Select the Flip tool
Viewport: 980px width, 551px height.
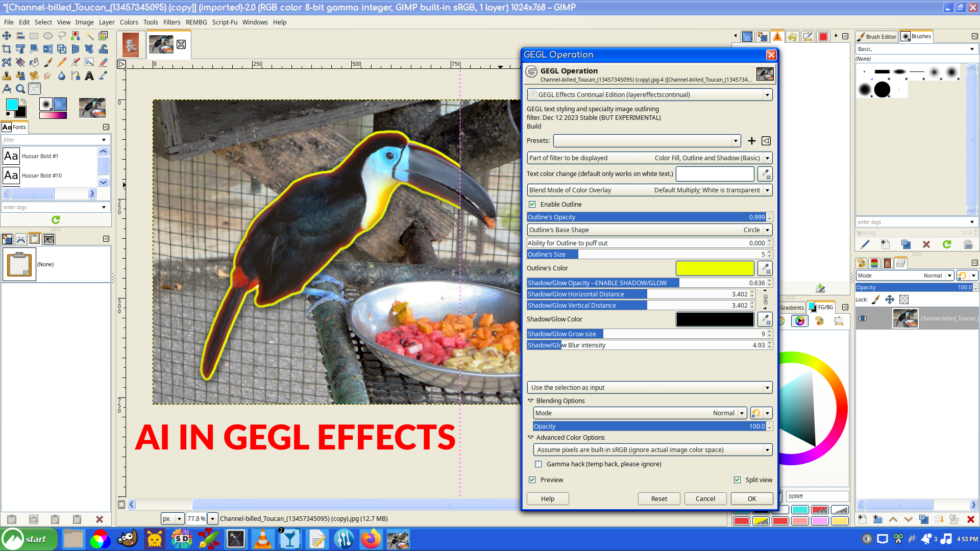click(48, 49)
